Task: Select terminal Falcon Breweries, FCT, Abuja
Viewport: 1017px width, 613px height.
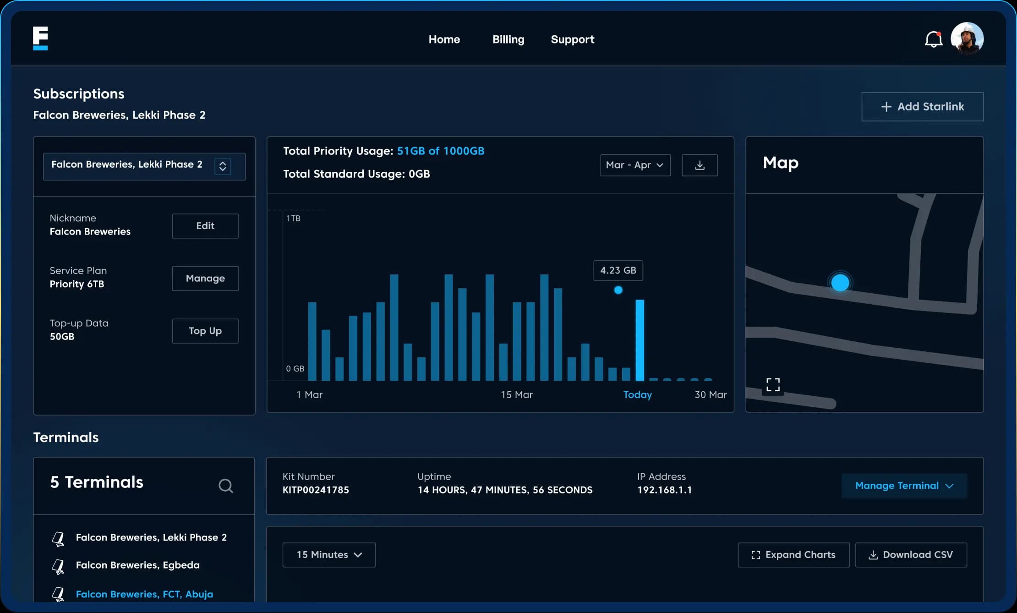Action: [x=144, y=594]
